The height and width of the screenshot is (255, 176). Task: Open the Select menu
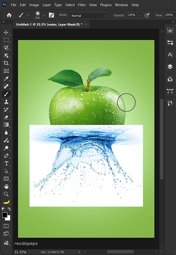70,5
